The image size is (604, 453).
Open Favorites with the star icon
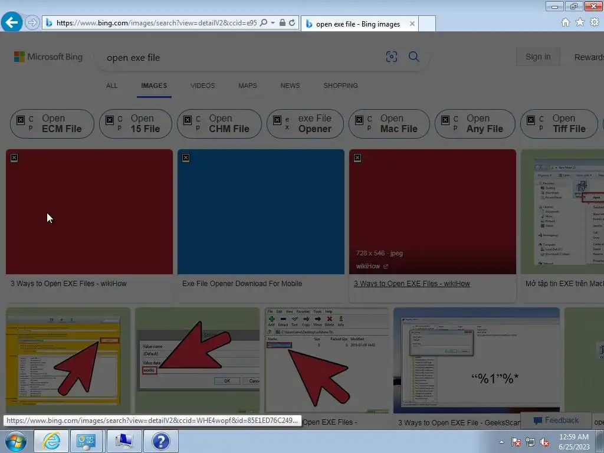click(580, 22)
